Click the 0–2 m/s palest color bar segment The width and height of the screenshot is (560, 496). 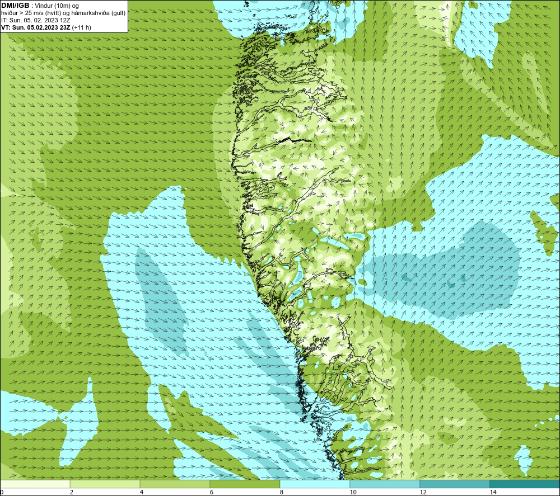click(x=35, y=484)
